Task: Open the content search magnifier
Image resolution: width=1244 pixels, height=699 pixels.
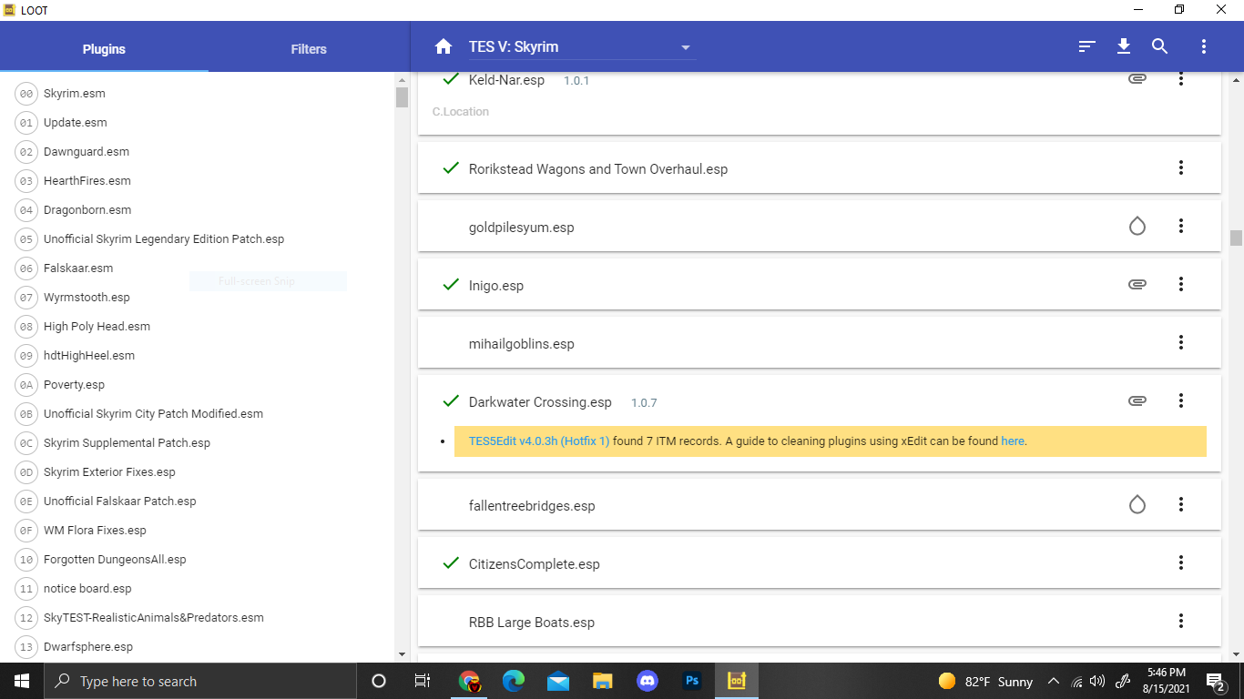Action: 1159,46
